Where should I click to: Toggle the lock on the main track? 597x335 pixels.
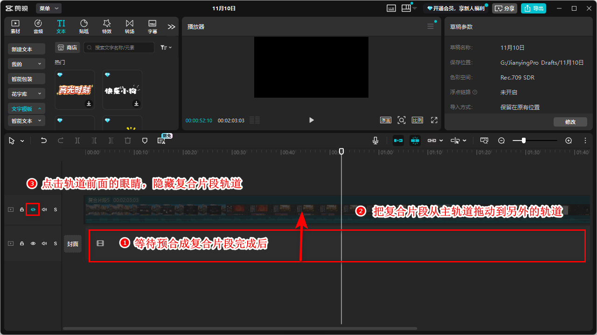pos(22,243)
